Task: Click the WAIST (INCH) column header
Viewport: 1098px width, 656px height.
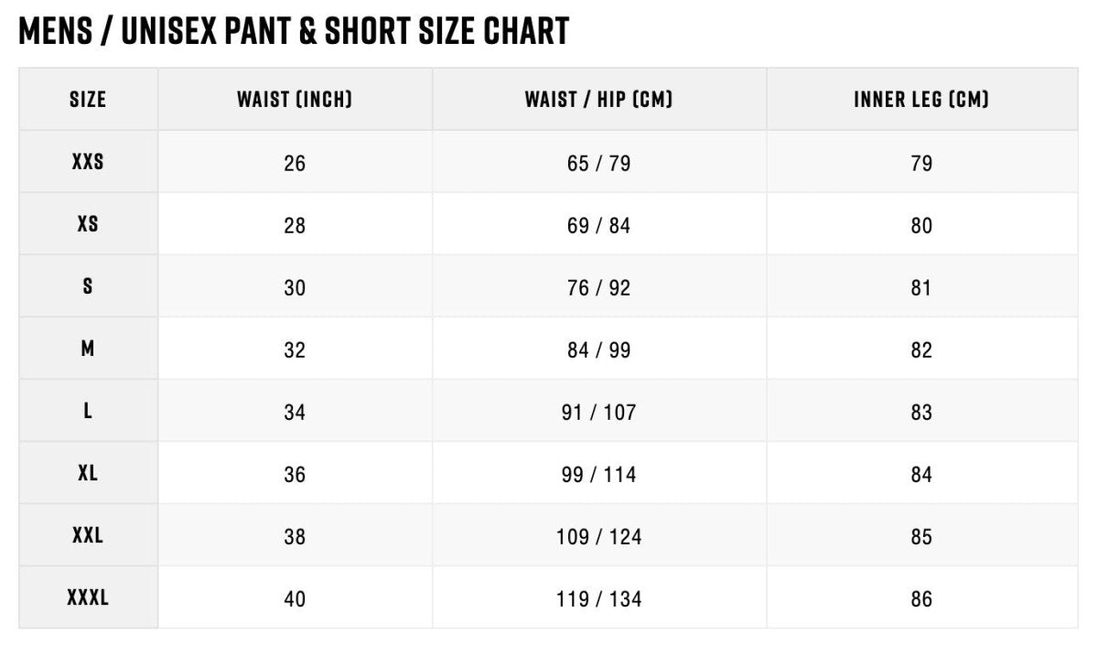Action: [295, 99]
